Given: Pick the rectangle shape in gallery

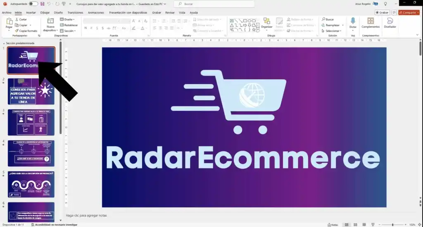Looking at the screenshot, I should 245,21.
